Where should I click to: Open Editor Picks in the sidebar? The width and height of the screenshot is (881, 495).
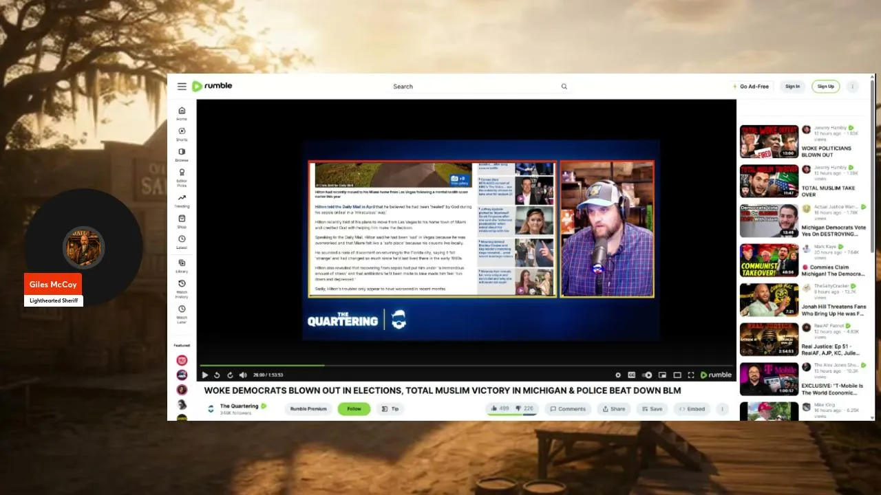(182, 177)
